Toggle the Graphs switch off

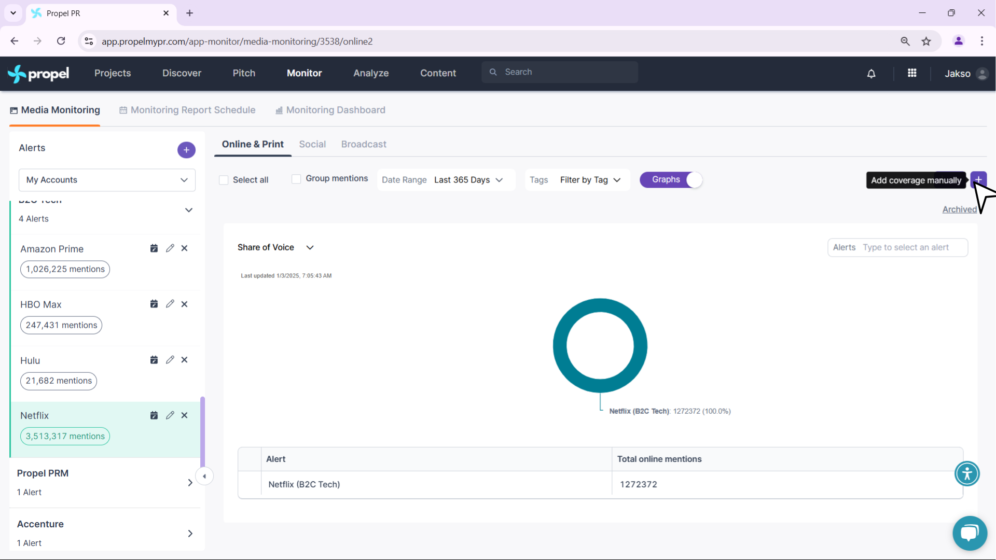tap(671, 180)
